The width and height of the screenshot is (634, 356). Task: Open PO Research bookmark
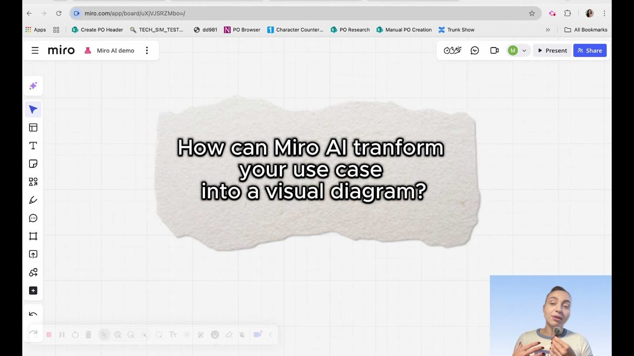pyautogui.click(x=350, y=30)
